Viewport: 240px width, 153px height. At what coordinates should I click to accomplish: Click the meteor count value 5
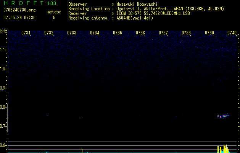click(x=54, y=18)
